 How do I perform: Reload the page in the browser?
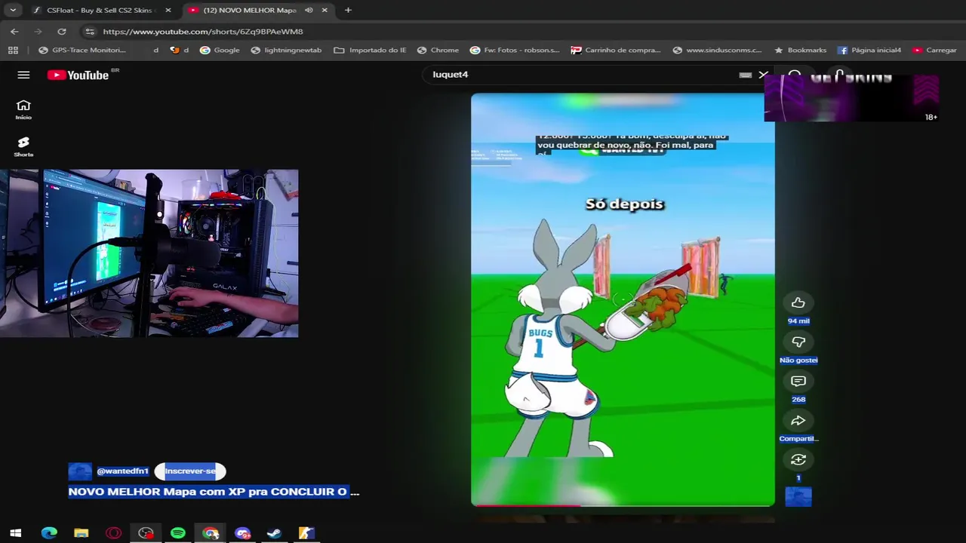(62, 32)
